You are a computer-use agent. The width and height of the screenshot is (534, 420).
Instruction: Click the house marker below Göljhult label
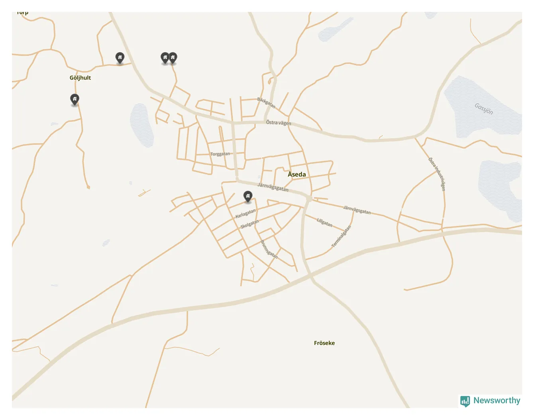tap(75, 99)
